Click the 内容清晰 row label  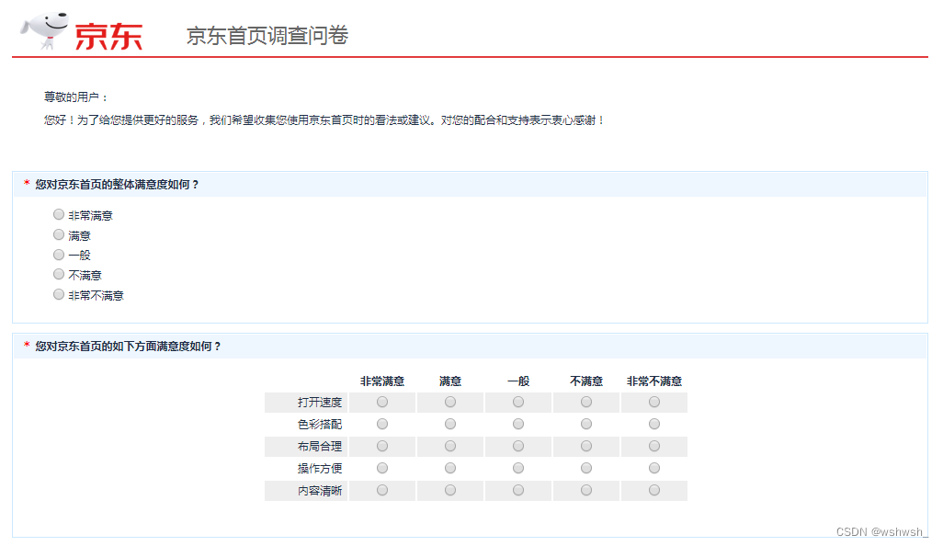tap(319, 491)
